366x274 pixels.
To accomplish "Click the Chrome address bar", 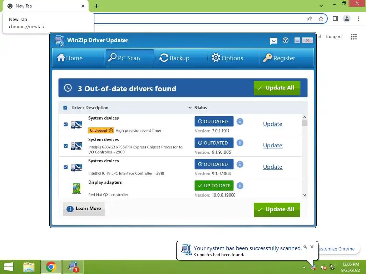I will click(198, 19).
